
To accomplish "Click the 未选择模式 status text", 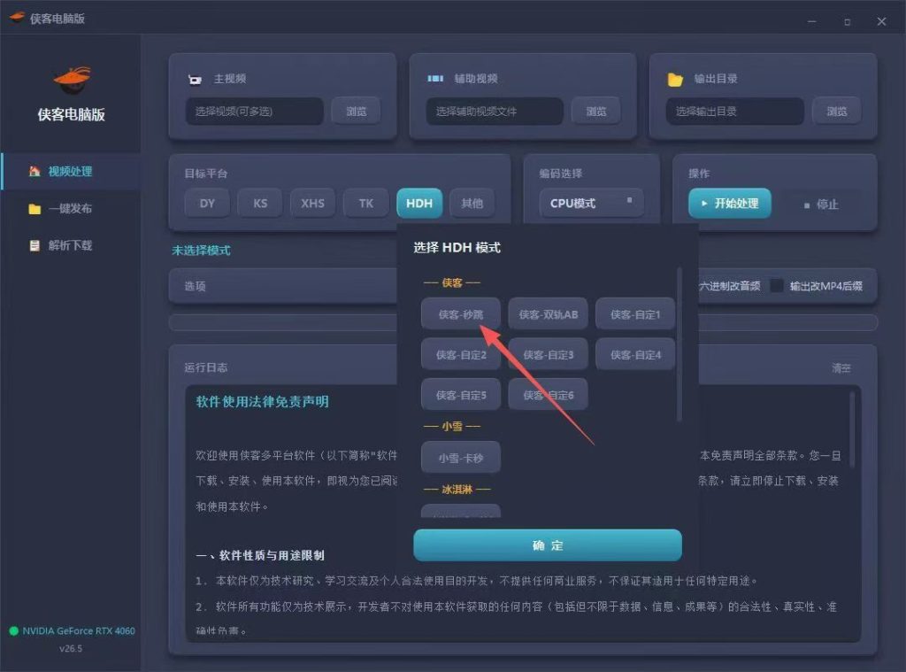I will [201, 251].
